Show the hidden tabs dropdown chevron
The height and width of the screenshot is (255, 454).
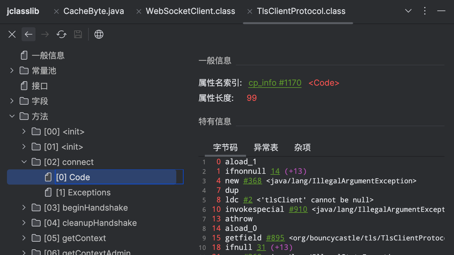point(408,11)
